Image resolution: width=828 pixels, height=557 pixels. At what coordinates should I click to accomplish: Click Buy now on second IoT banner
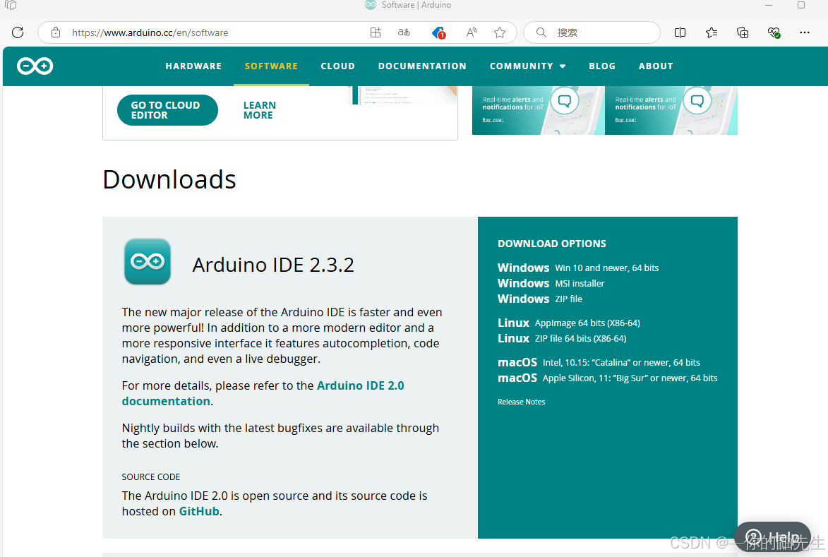[x=625, y=120]
